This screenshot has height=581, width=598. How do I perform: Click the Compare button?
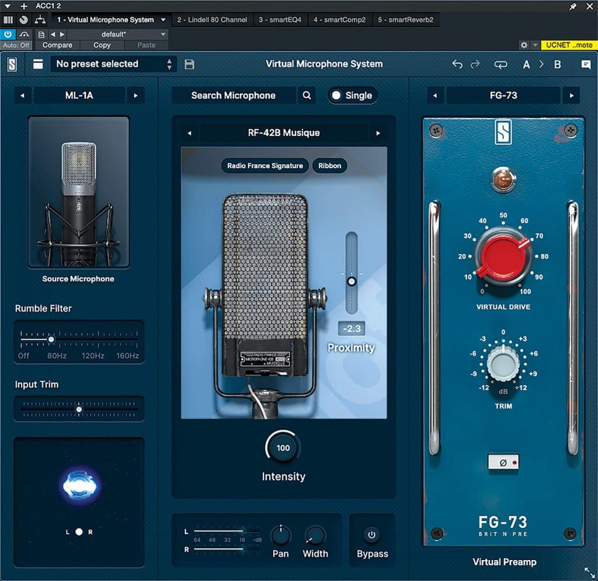(57, 45)
